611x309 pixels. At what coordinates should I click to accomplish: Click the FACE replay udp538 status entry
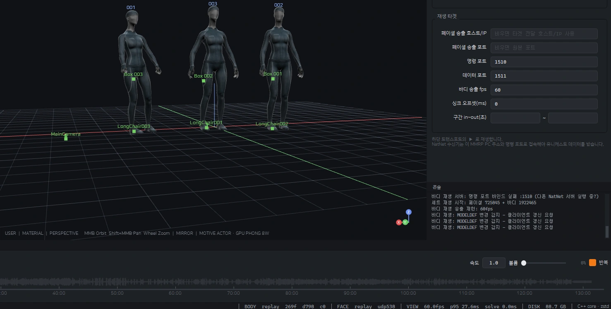[x=366, y=307]
